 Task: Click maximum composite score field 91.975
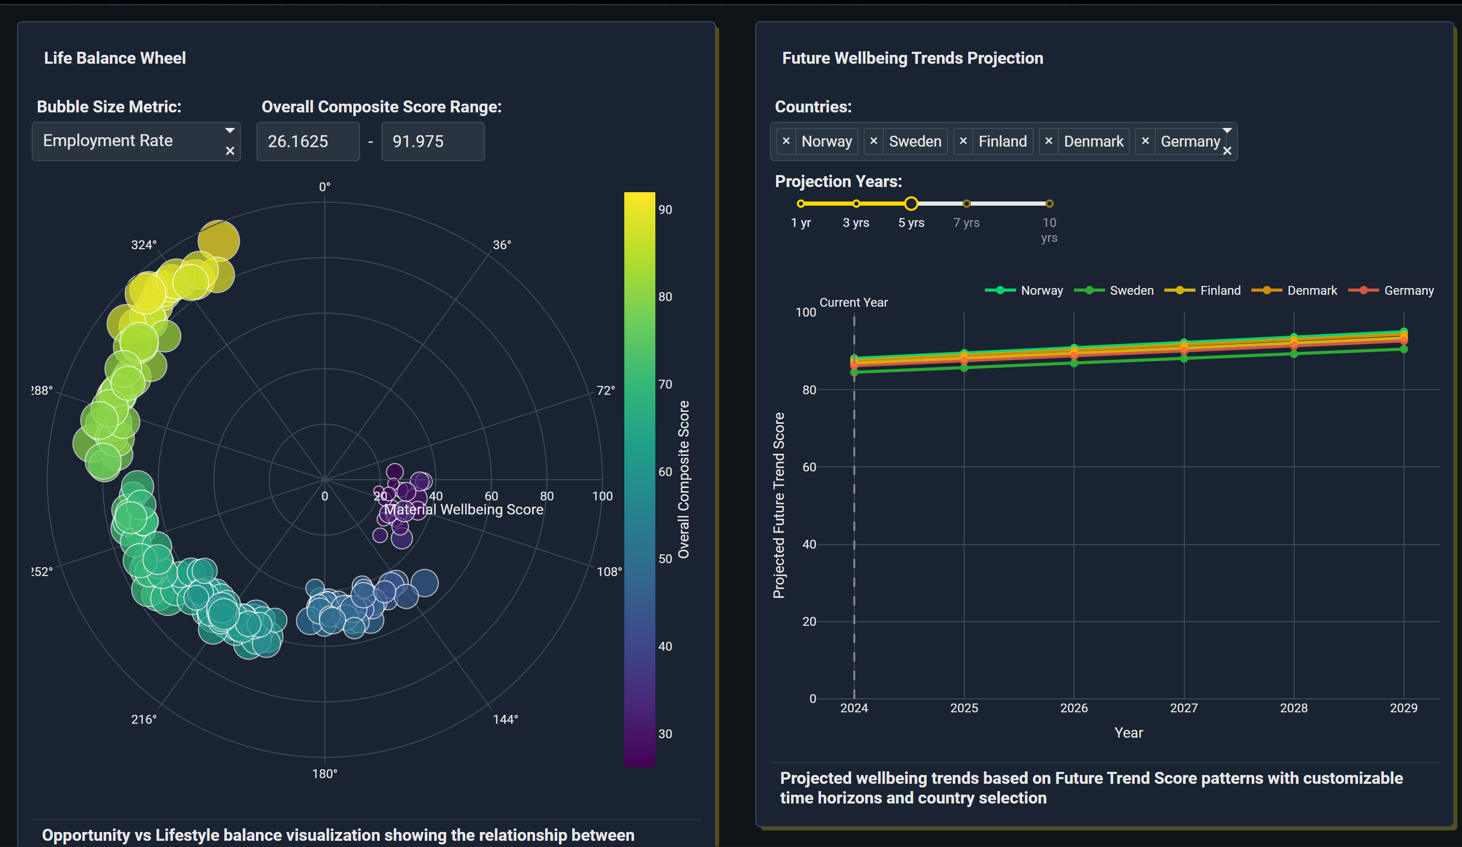432,141
